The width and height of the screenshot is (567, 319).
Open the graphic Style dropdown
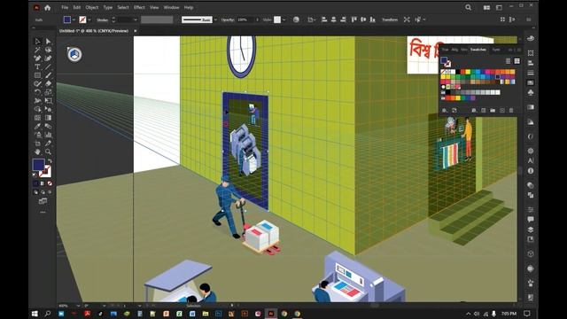click(x=283, y=19)
